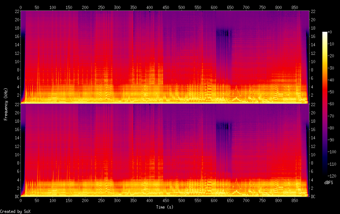Select the "-70" dBFS scale value
340x214 pixels.
click(331, 116)
